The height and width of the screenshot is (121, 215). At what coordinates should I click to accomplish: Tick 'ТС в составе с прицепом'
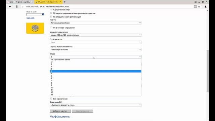[51, 28]
